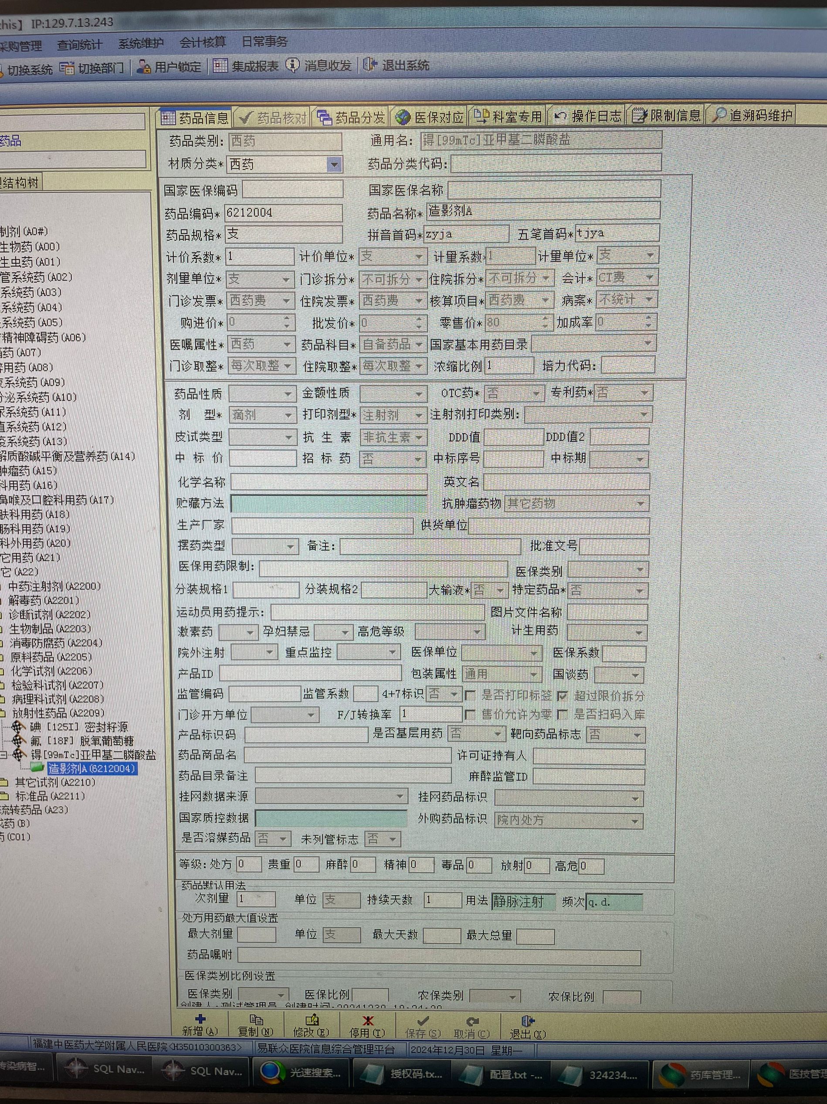Click the 化学名称 input field
This screenshot has height=1104, width=827.
(329, 482)
